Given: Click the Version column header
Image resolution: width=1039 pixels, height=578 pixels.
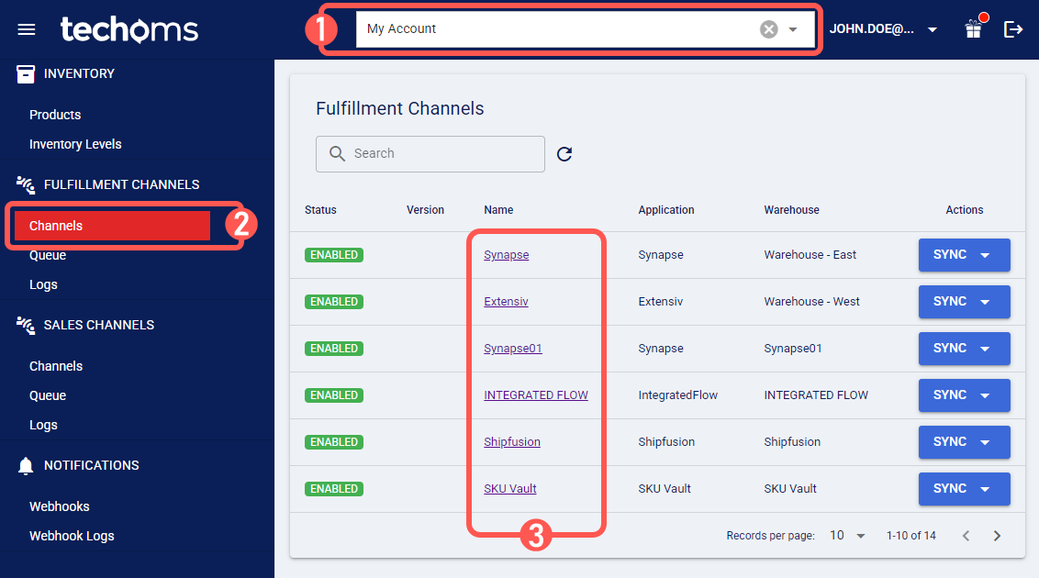Looking at the screenshot, I should tap(425, 210).
